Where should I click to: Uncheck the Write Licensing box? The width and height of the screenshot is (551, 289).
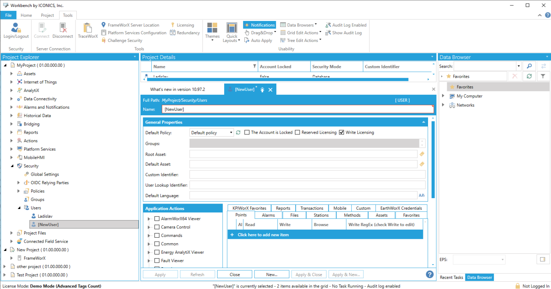pos(342,132)
